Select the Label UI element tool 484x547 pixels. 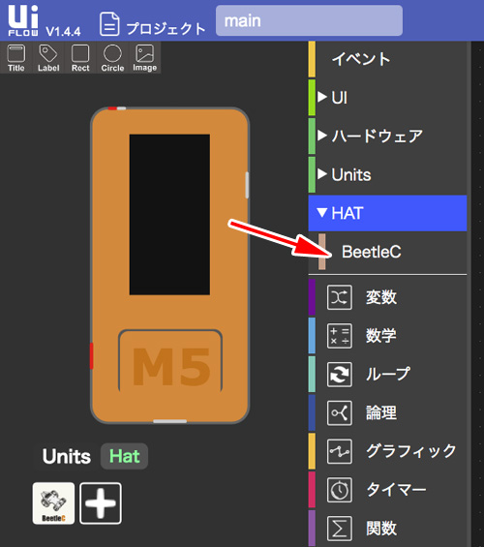pos(48,58)
